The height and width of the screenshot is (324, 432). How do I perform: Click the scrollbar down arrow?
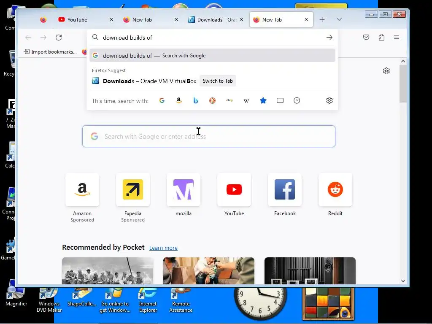click(x=403, y=281)
